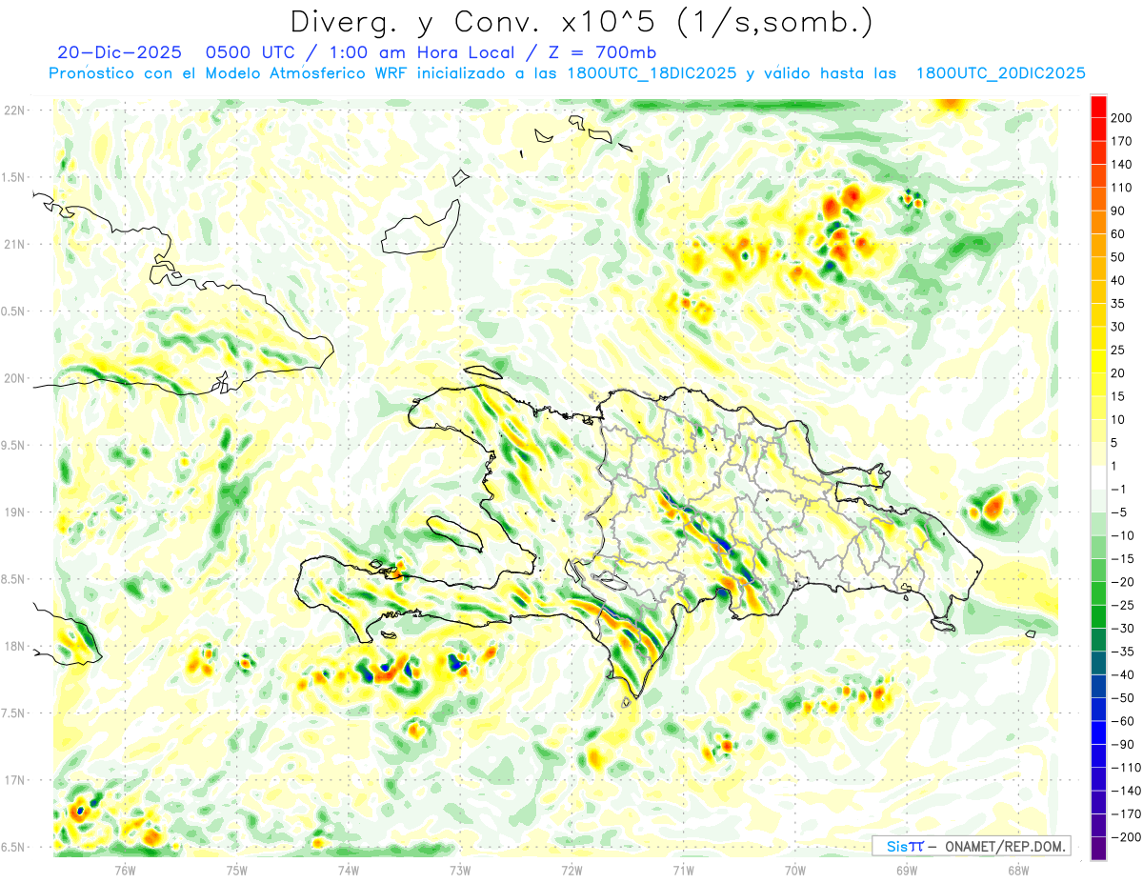Click the colorbar value '-30'
The image size is (1143, 883).
point(1124,629)
